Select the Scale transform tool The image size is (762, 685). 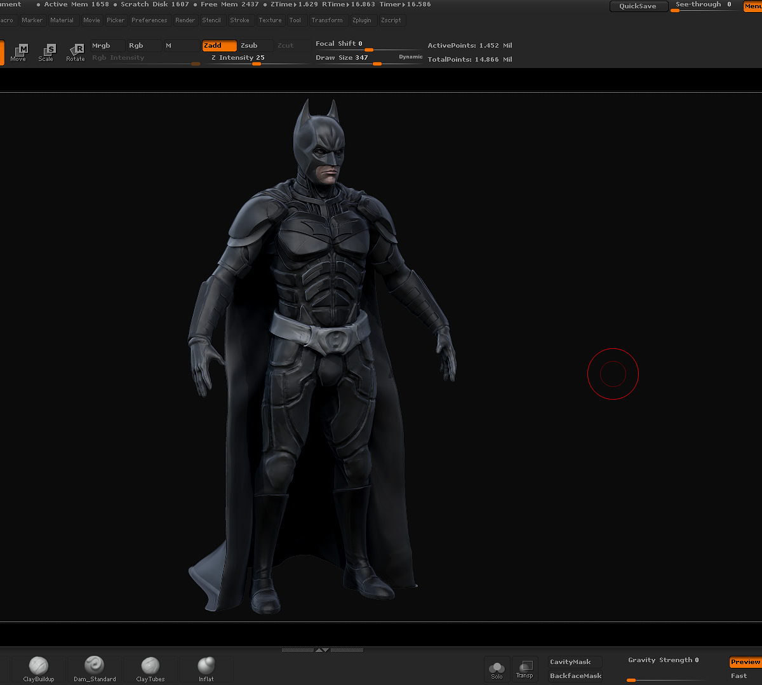[46, 52]
